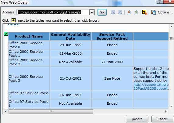The image size is (174, 123).
Task: Click the 'See Note' cell
Action: [112, 78]
